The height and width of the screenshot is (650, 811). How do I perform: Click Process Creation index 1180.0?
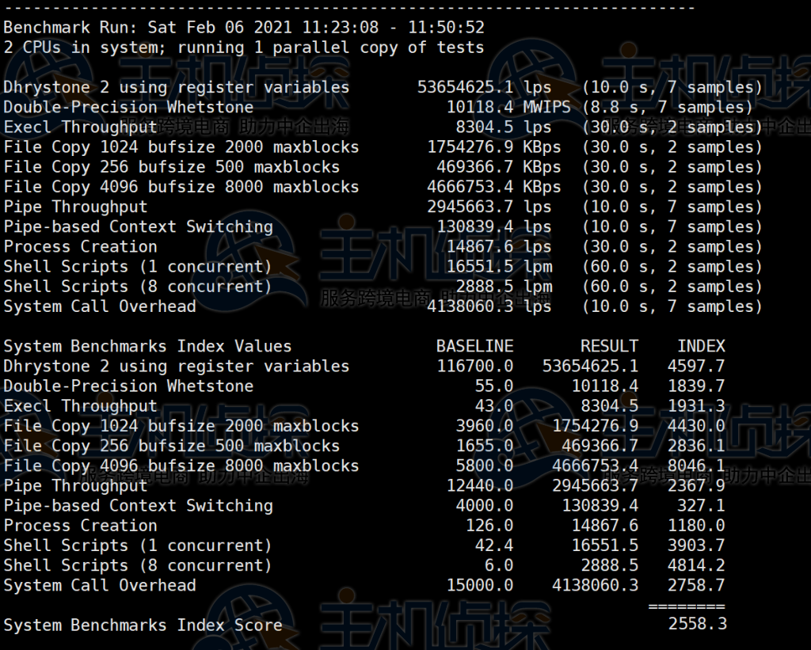pyautogui.click(x=696, y=526)
